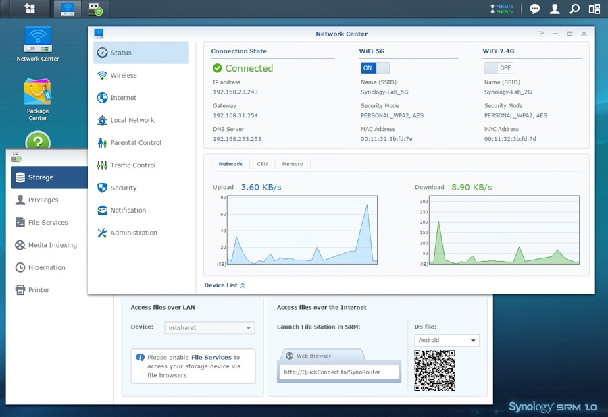Click the download rate 8.90 KB/s

pos(472,187)
